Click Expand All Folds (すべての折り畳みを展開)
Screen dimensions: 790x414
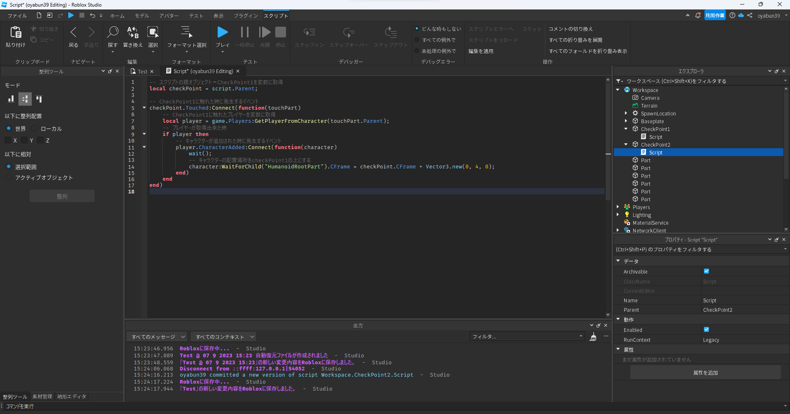[576, 40]
